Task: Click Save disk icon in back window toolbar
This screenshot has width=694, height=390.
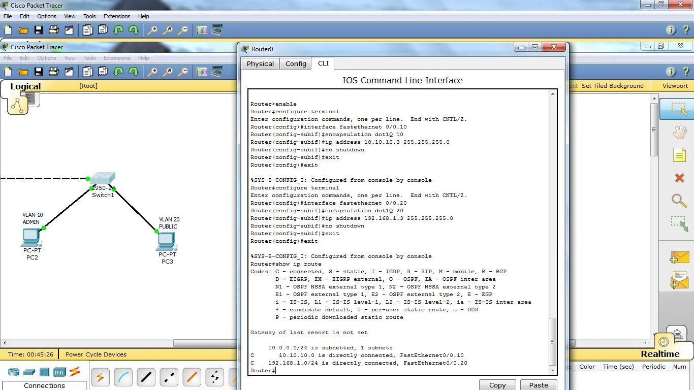Action: 39,30
